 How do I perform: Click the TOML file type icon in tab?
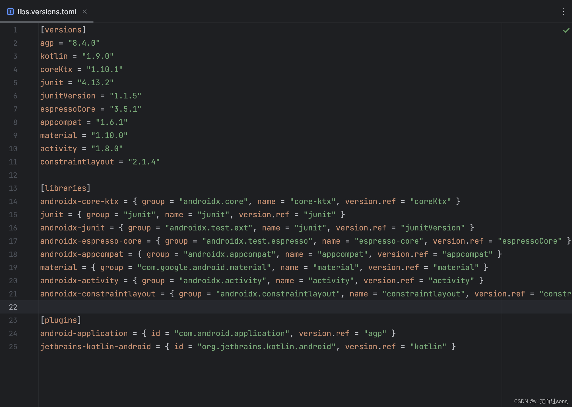click(10, 12)
